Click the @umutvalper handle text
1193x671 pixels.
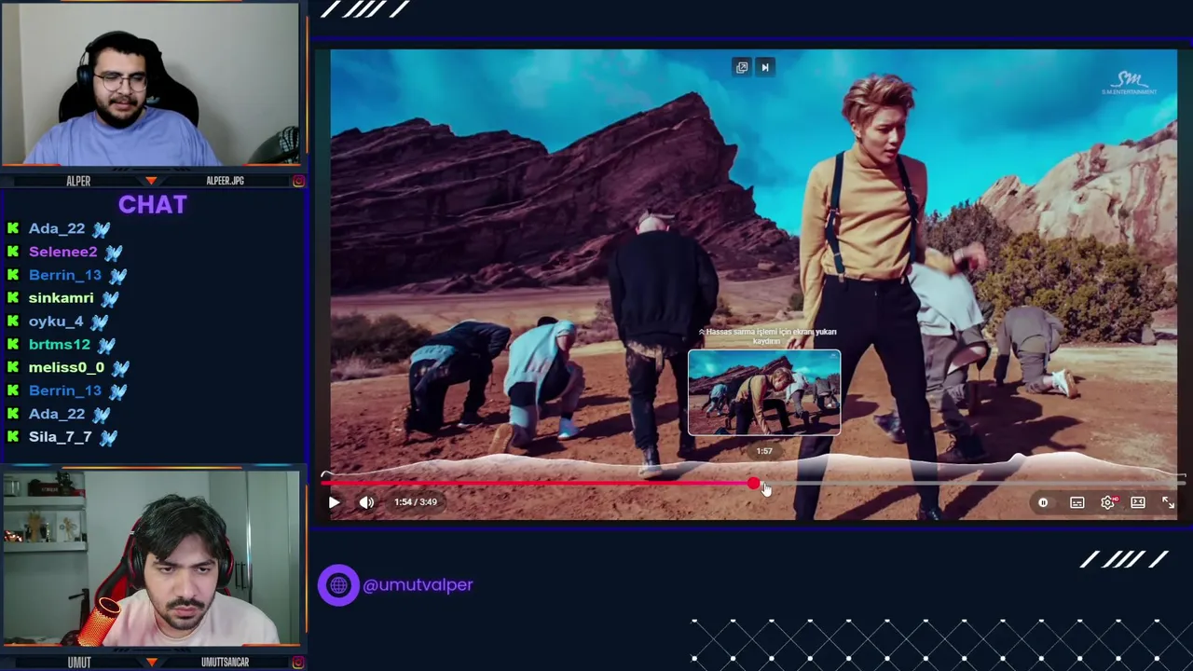point(418,585)
